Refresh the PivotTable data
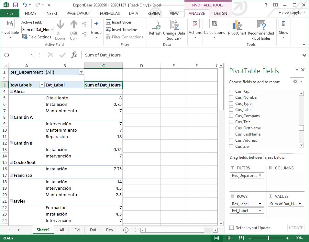 [x=155, y=29]
